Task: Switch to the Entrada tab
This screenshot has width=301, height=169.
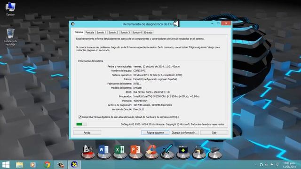Action: coord(148,32)
